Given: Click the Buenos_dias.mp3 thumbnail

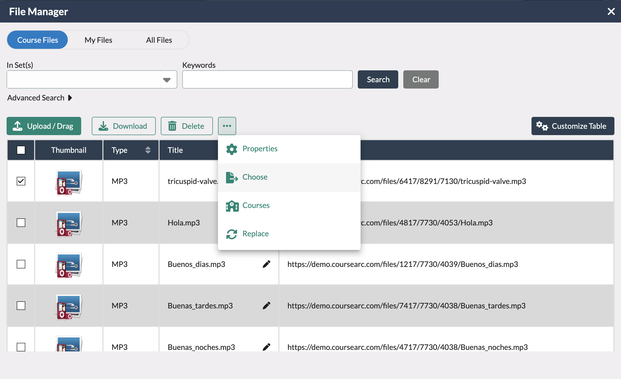Looking at the screenshot, I should [69, 266].
